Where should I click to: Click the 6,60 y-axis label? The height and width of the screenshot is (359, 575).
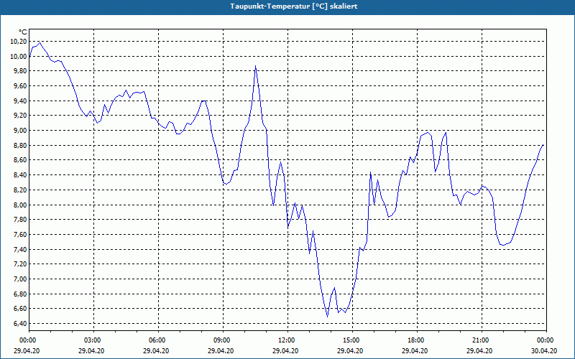20,309
